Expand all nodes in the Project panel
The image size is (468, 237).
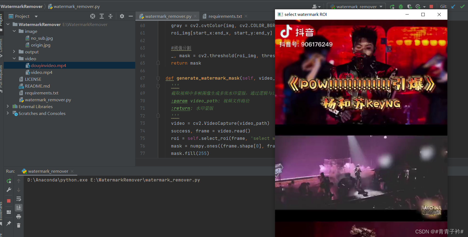click(102, 16)
